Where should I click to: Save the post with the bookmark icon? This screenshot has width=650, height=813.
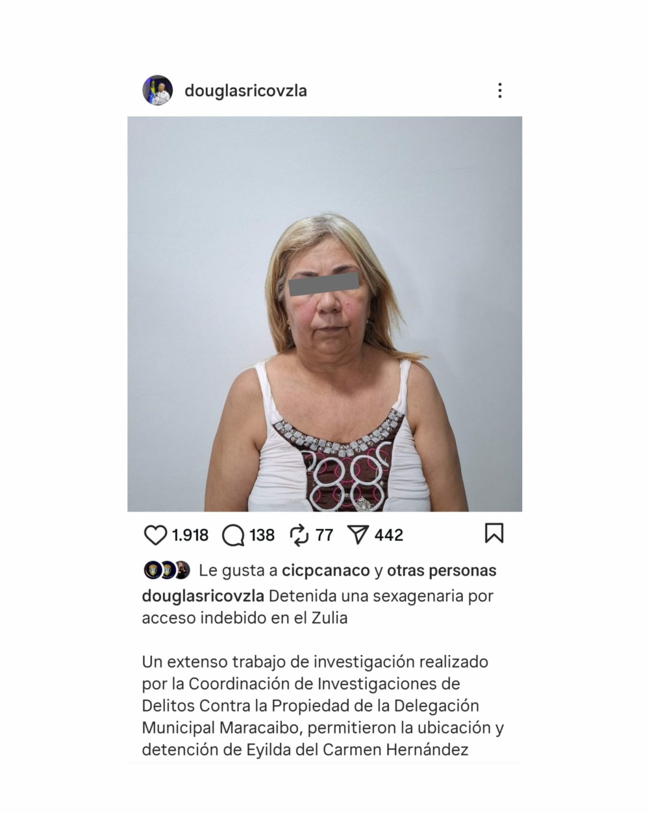click(494, 533)
